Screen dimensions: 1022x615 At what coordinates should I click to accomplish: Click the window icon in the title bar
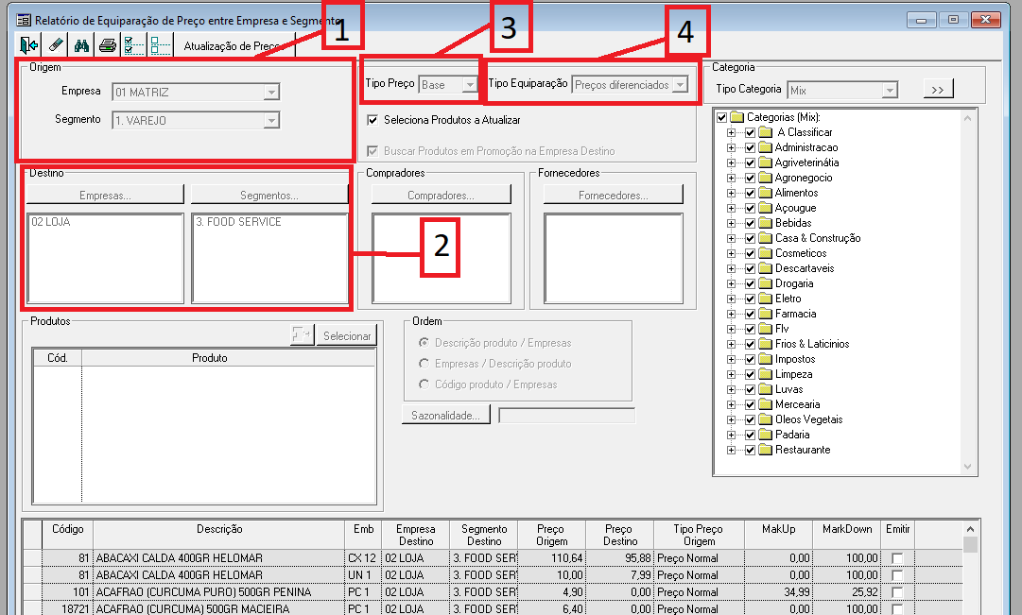click(24, 20)
